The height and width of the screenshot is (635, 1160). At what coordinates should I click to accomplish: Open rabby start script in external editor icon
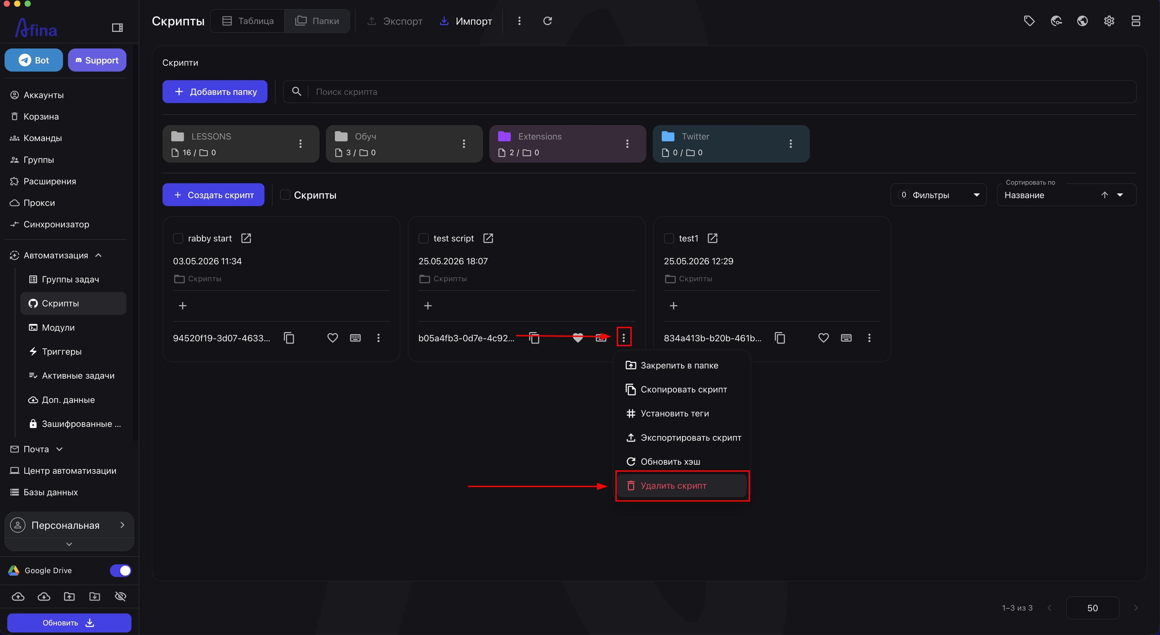coord(246,238)
